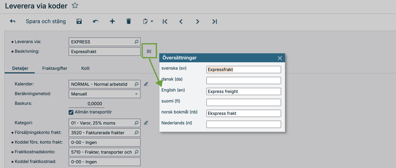The height and width of the screenshot is (168, 396).
Task: Expand the clipboard menu arrow in toolbar
Action: pyautogui.click(x=152, y=22)
